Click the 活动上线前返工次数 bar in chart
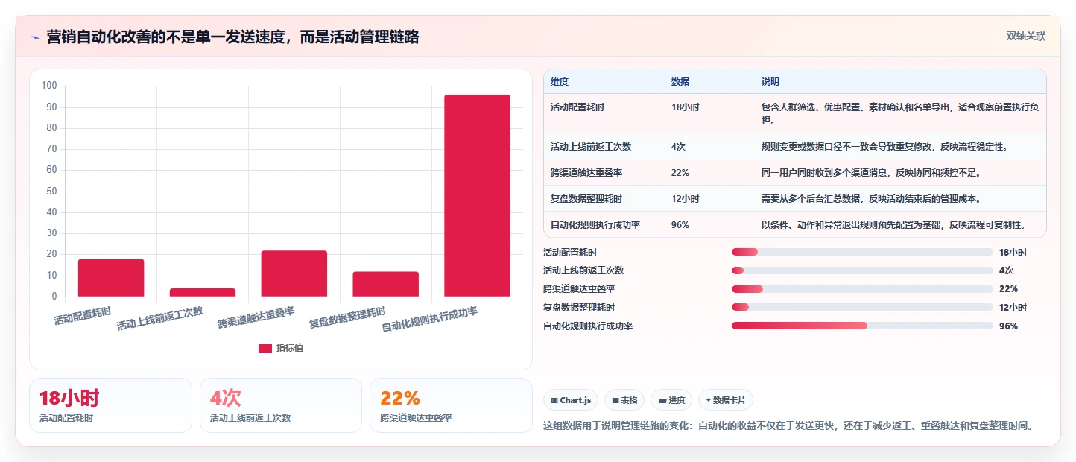 pyautogui.click(x=203, y=293)
